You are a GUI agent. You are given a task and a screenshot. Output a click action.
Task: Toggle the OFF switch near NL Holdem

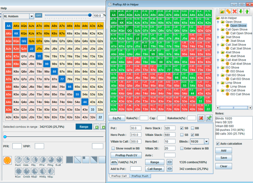click(38, 15)
